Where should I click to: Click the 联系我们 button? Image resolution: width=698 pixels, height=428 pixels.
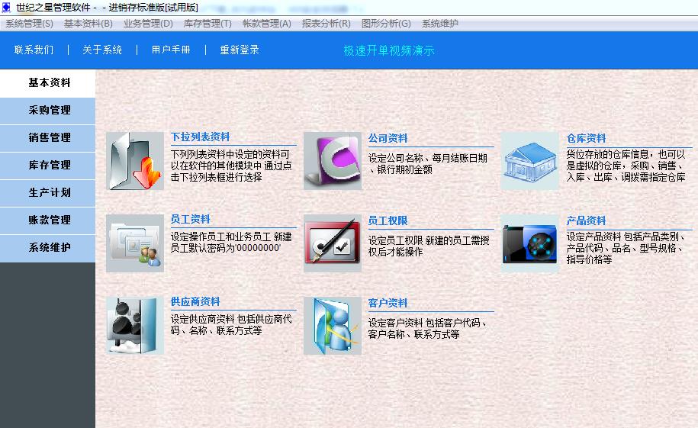(x=34, y=50)
